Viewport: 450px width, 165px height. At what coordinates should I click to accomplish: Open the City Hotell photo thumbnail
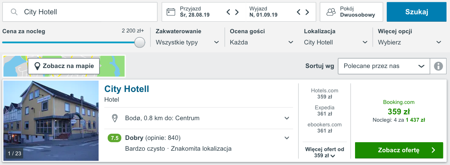(x=51, y=121)
